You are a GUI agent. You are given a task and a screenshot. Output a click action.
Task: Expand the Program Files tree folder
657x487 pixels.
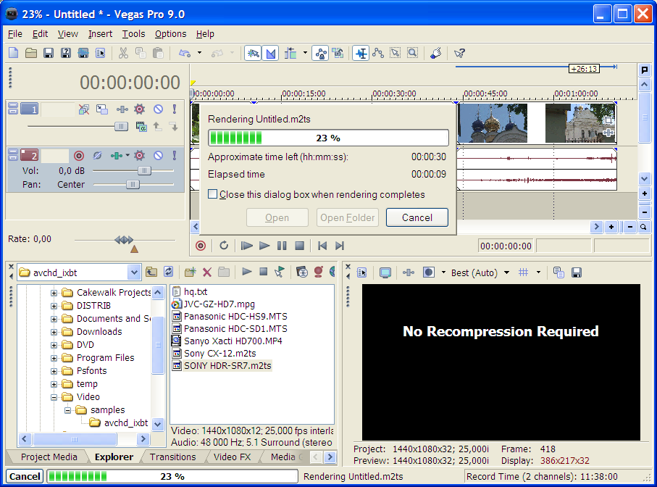click(54, 357)
